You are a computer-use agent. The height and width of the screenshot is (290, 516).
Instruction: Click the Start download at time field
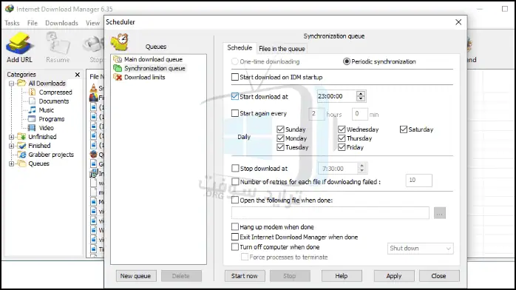tap(336, 96)
